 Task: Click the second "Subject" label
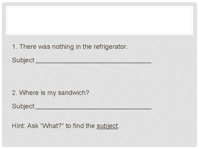[x=23, y=106]
